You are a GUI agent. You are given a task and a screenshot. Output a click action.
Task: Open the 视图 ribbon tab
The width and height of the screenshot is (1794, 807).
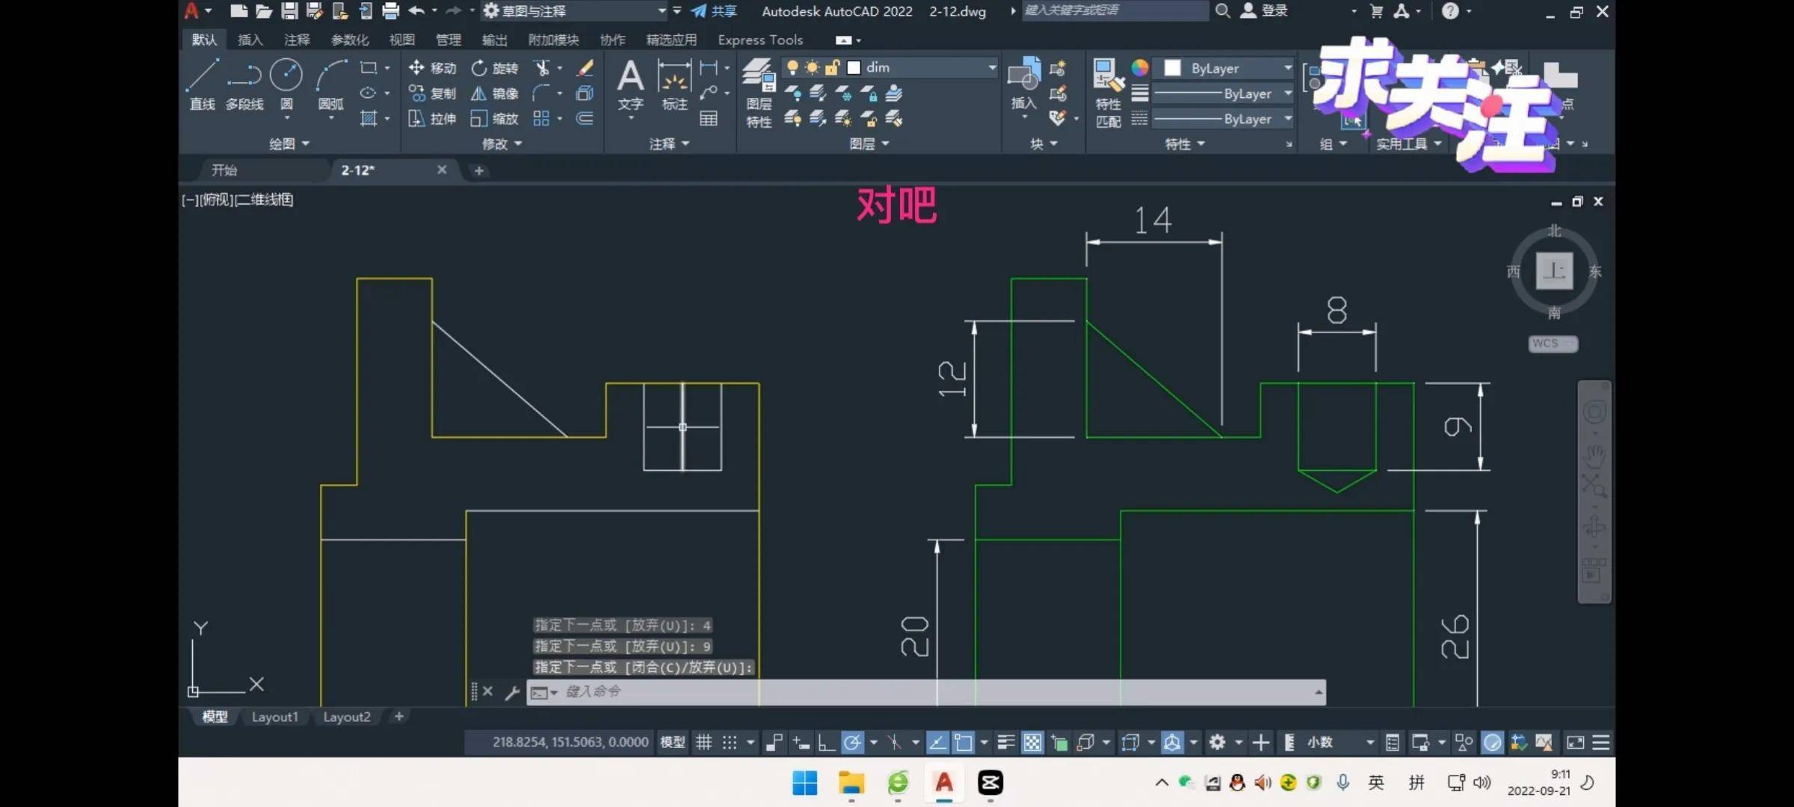click(401, 40)
